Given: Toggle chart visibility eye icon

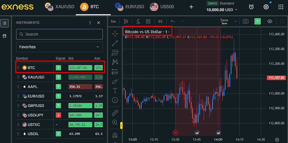Looking at the screenshot, I should point(270,21).
